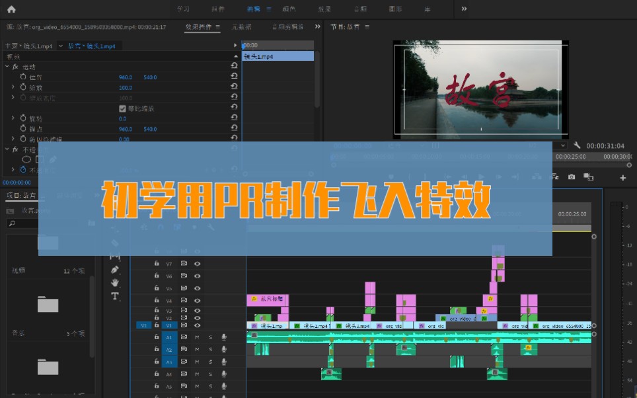This screenshot has width=637, height=398.
Task: Select the Type tool in the timeline toolbar
Action: (x=114, y=296)
